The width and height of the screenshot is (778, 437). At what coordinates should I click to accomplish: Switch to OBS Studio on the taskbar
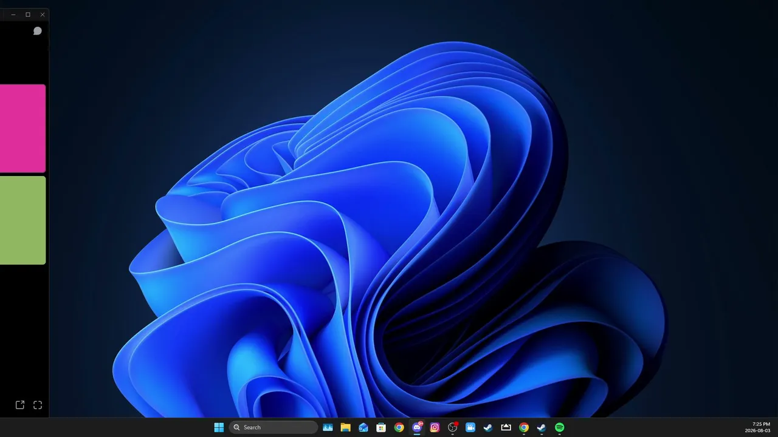(x=452, y=427)
